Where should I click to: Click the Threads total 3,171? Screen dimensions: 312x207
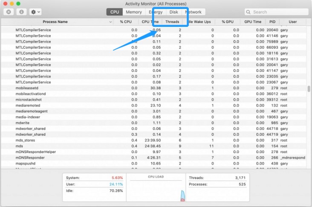click(240, 178)
